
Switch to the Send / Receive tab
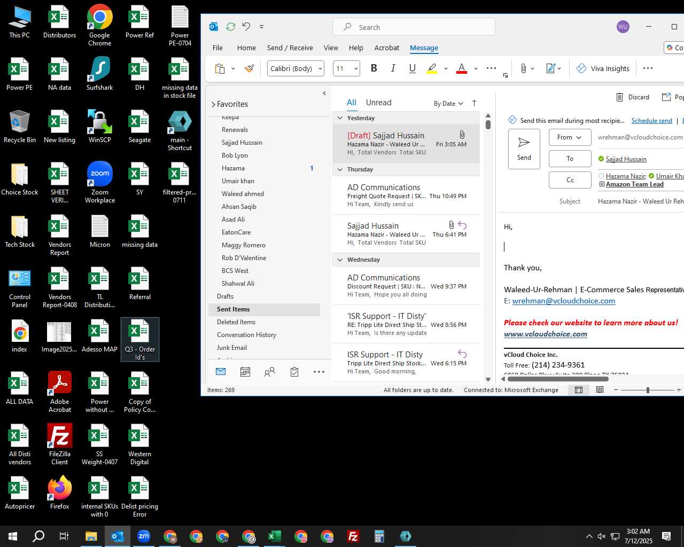[x=290, y=48]
